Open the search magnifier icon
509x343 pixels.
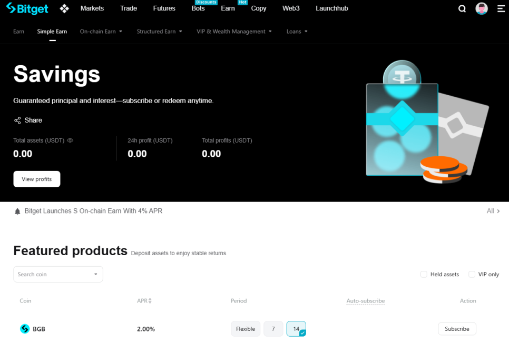462,9
